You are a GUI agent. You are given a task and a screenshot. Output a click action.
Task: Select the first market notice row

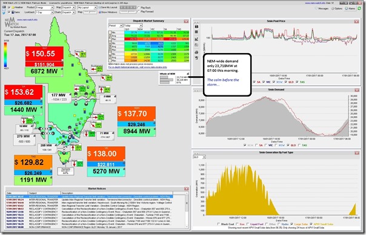(90, 196)
